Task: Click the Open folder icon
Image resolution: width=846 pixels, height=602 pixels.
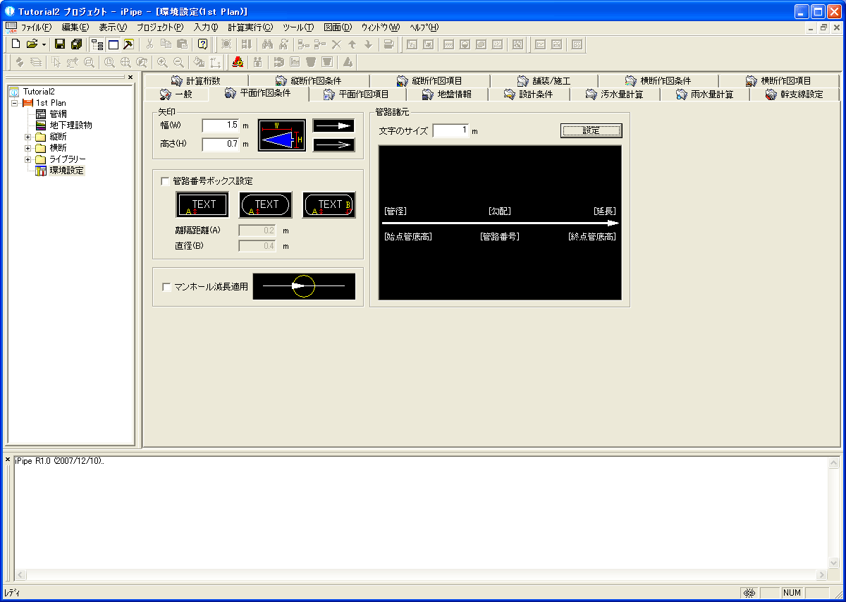Action: pos(32,44)
